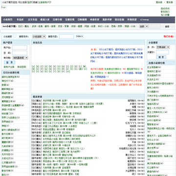Click the Submit button
The height and width of the screenshot is (176, 176).
coord(80,36)
